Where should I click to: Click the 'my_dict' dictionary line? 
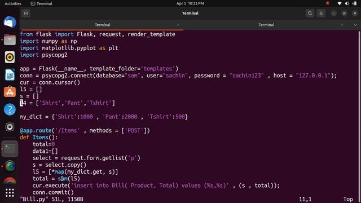(x=104, y=117)
